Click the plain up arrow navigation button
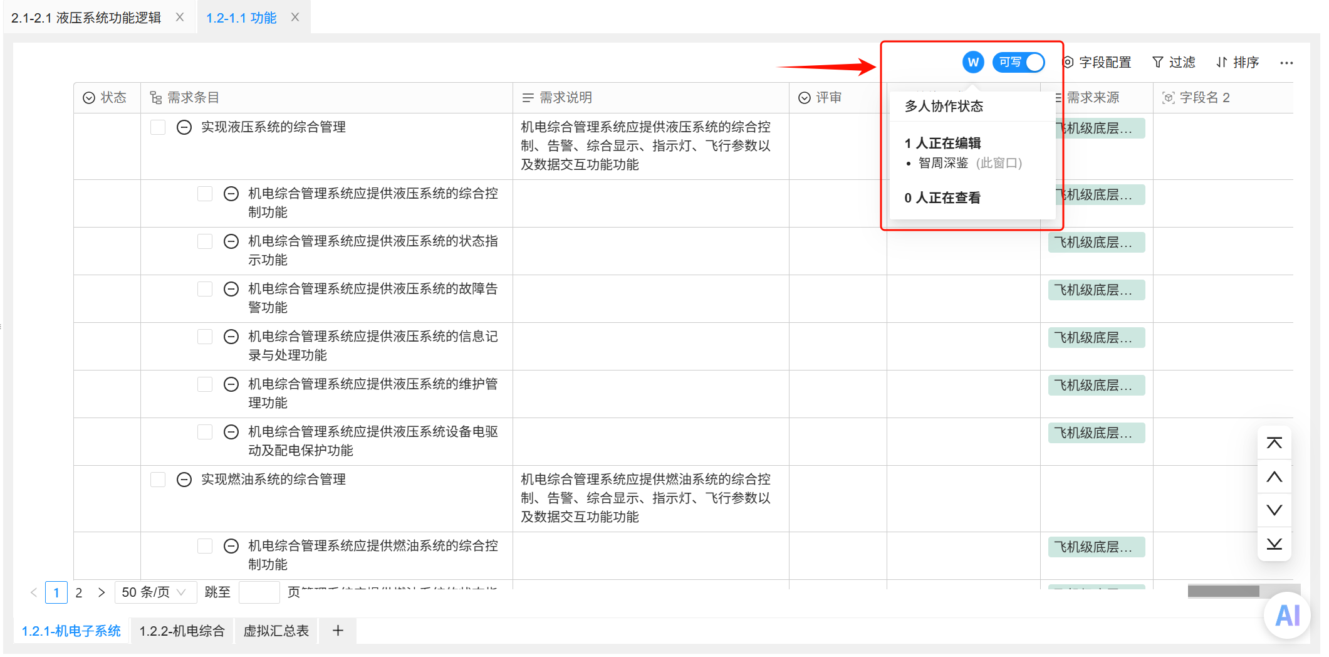Viewport: 1329px width, 657px height. click(x=1274, y=476)
